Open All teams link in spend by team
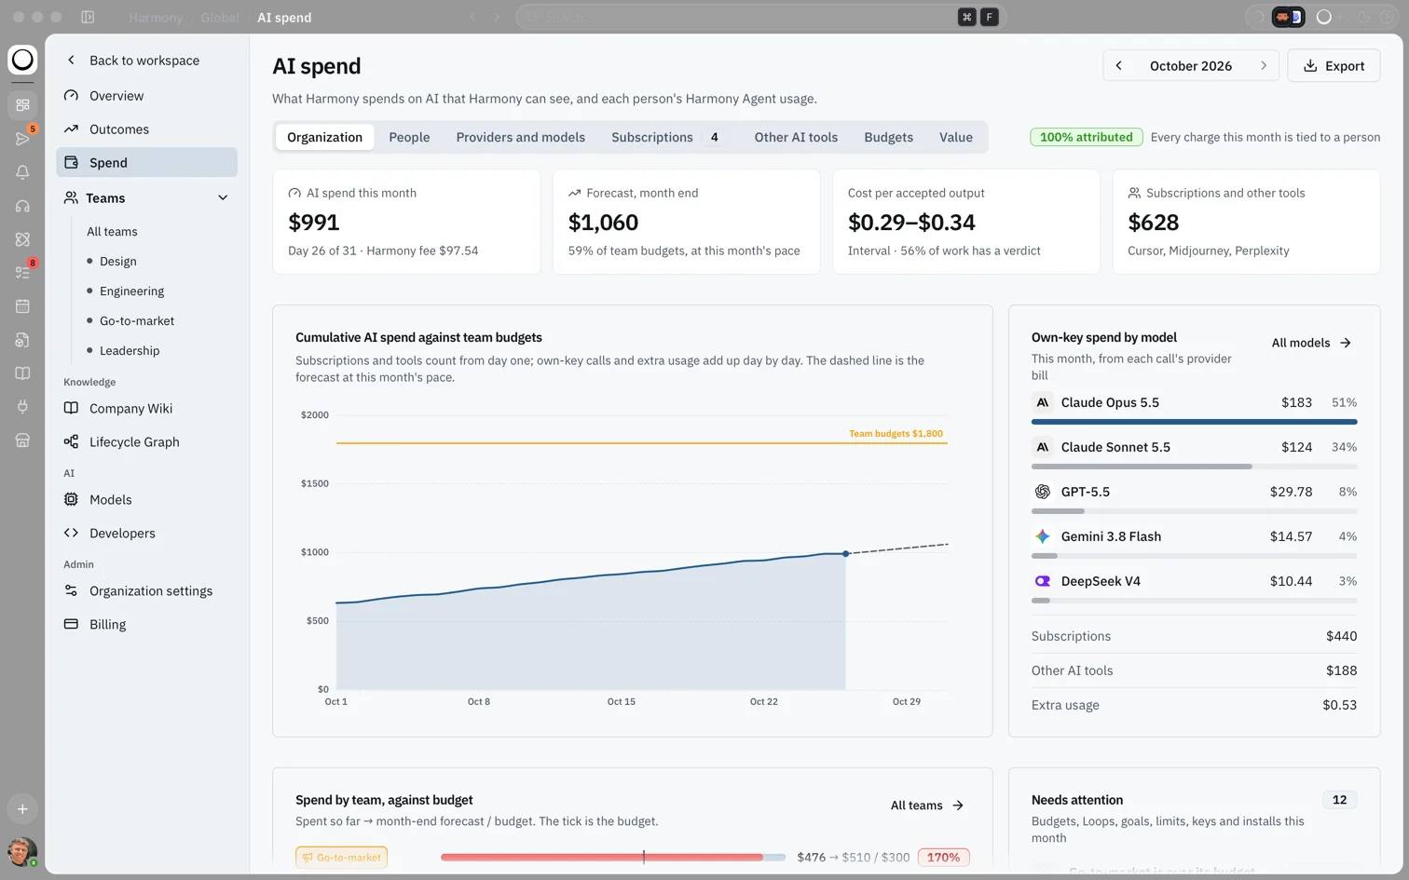 927,806
